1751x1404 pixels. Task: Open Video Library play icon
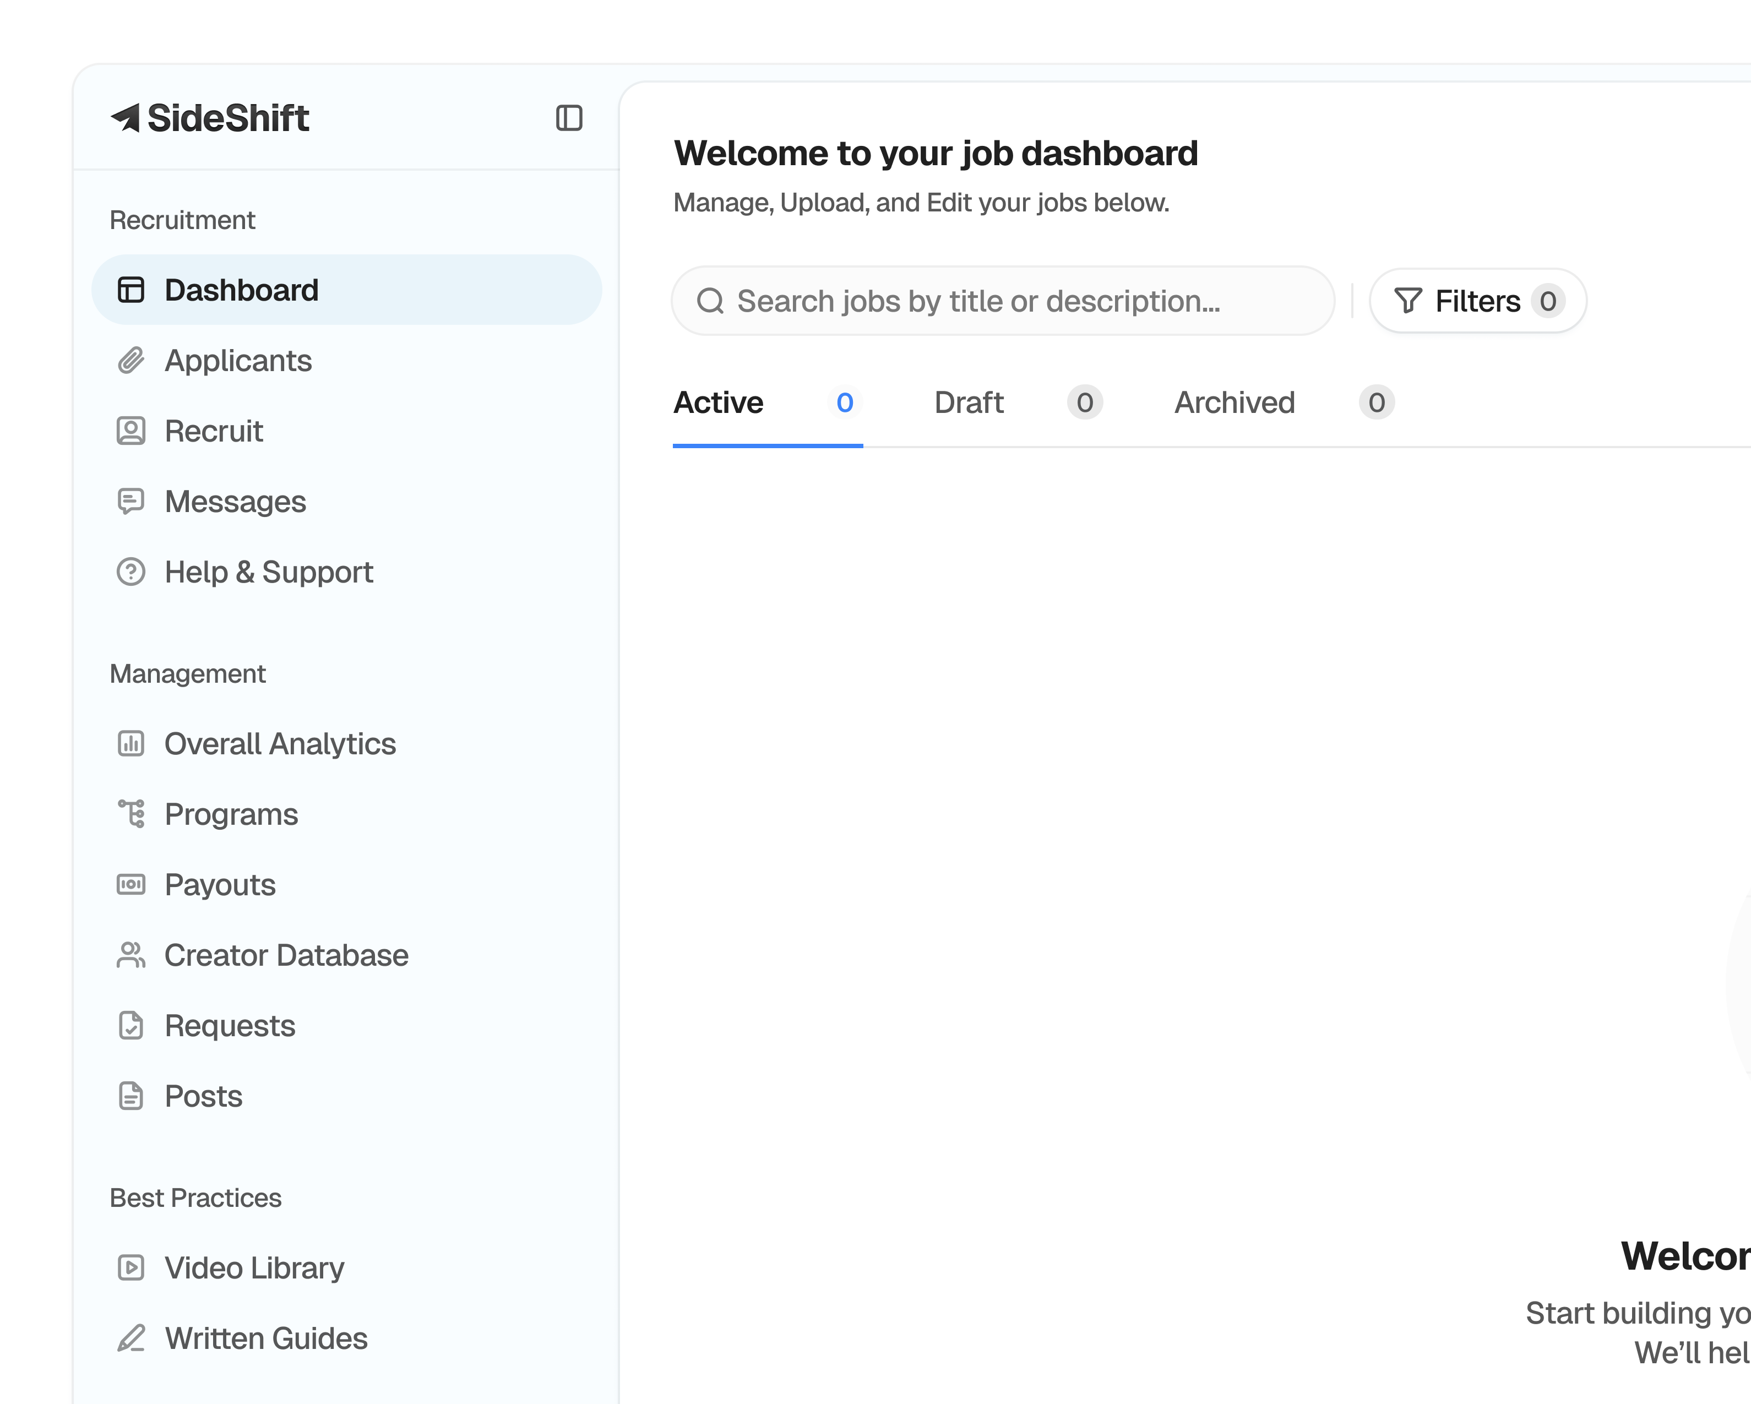130,1267
